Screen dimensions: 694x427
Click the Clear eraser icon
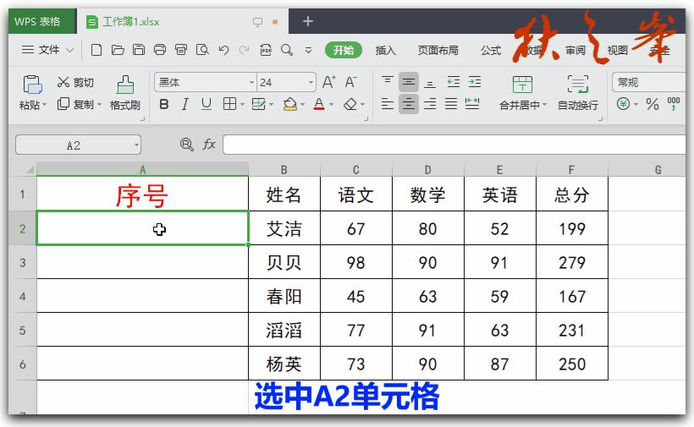[x=350, y=104]
